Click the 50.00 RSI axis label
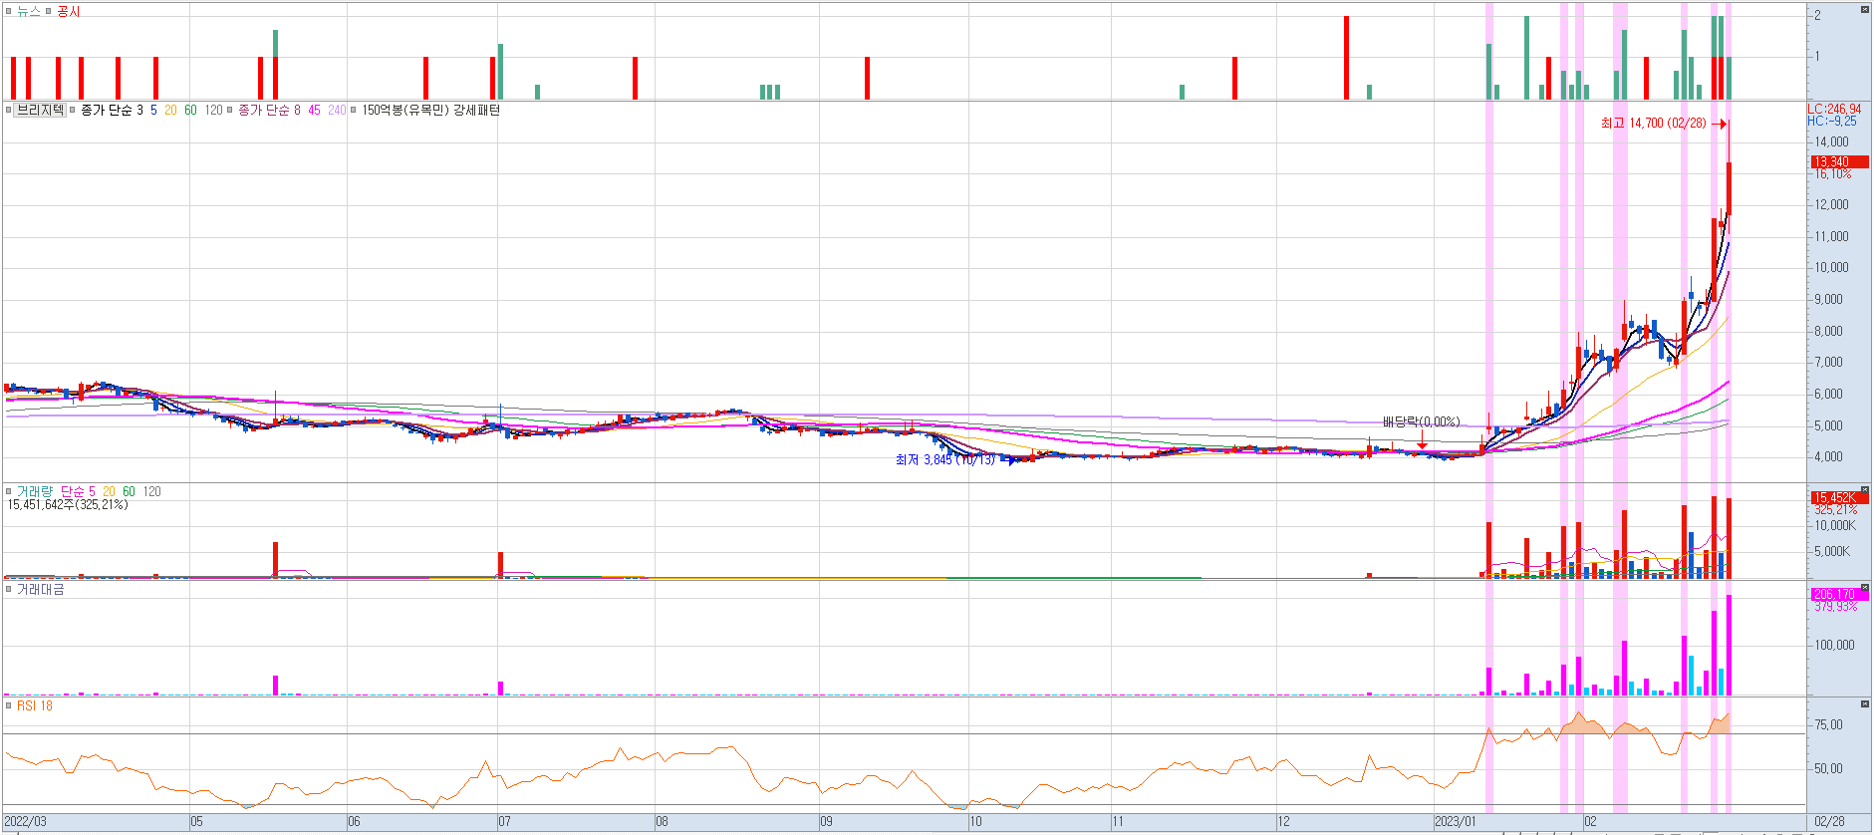The width and height of the screenshot is (1874, 835). click(x=1828, y=769)
